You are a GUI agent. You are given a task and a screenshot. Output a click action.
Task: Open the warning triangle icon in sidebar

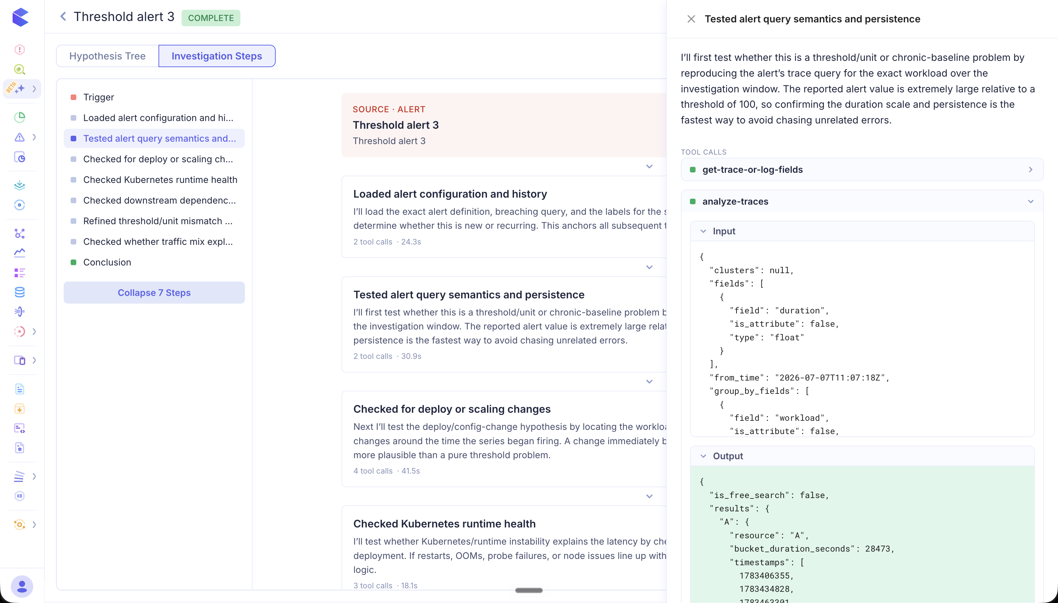click(x=20, y=137)
